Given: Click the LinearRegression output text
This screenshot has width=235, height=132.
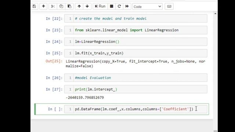Looking at the screenshot, I should [135, 63].
